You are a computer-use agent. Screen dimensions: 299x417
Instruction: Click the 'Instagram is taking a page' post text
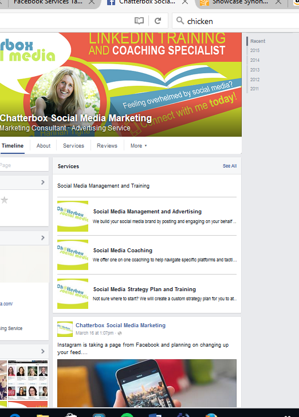coord(143,348)
